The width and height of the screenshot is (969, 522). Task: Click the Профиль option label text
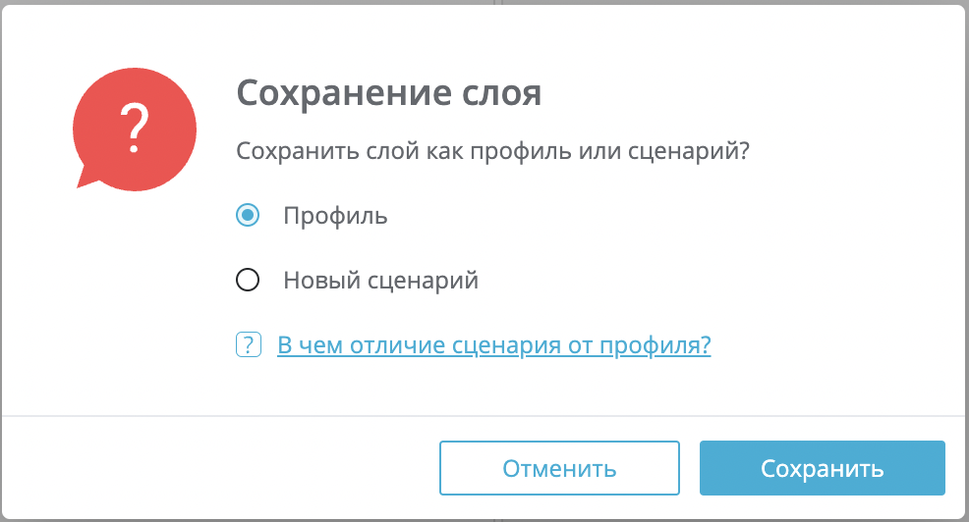[335, 216]
